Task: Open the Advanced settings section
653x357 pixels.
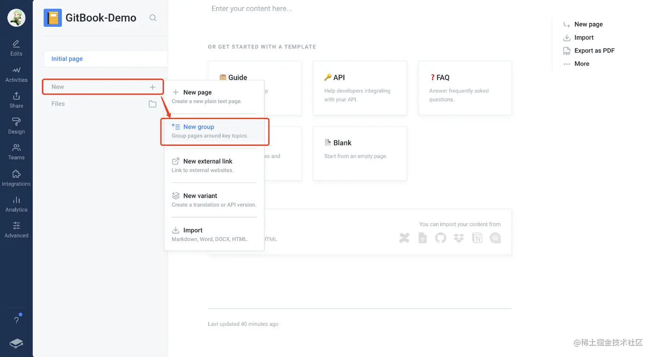Action: point(16,230)
